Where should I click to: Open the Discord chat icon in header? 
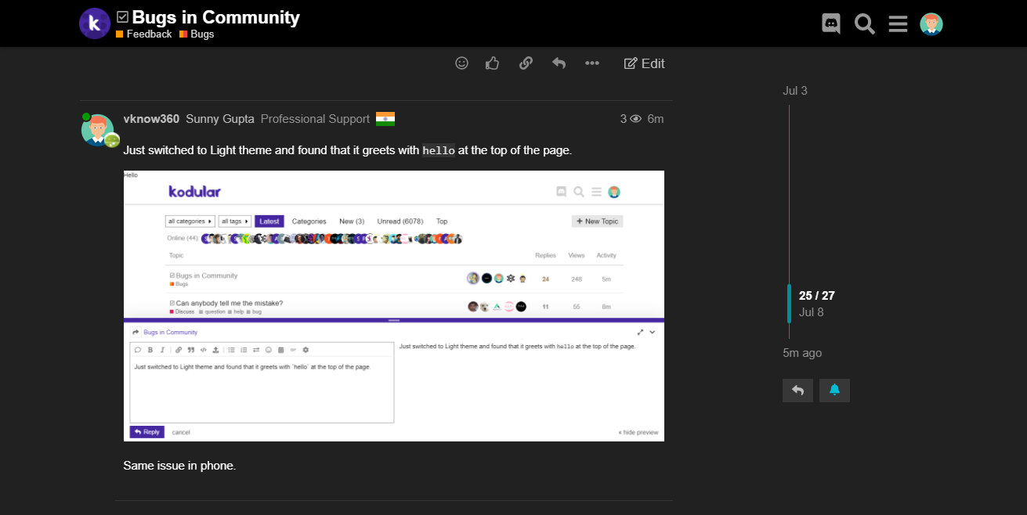click(831, 24)
